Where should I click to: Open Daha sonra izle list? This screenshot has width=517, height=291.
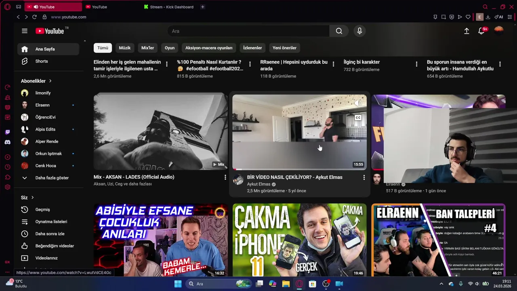tap(48, 234)
